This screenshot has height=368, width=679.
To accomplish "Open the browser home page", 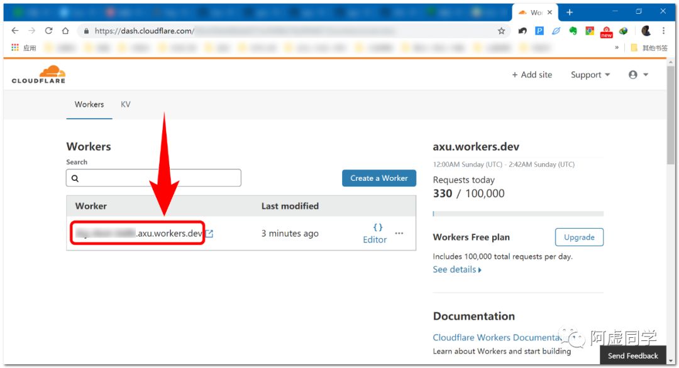I will pos(65,31).
